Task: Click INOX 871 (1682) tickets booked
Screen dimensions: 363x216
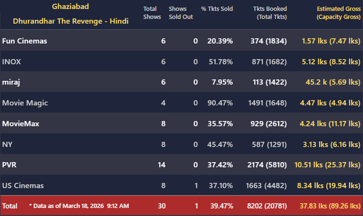Action: [x=269, y=62]
